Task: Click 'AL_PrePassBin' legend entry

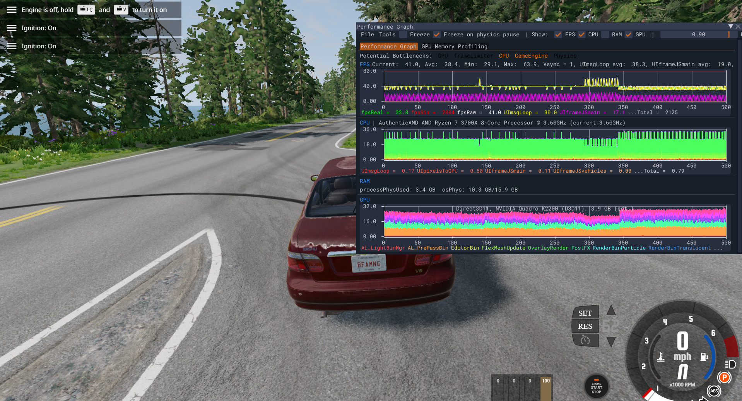Action: point(428,248)
